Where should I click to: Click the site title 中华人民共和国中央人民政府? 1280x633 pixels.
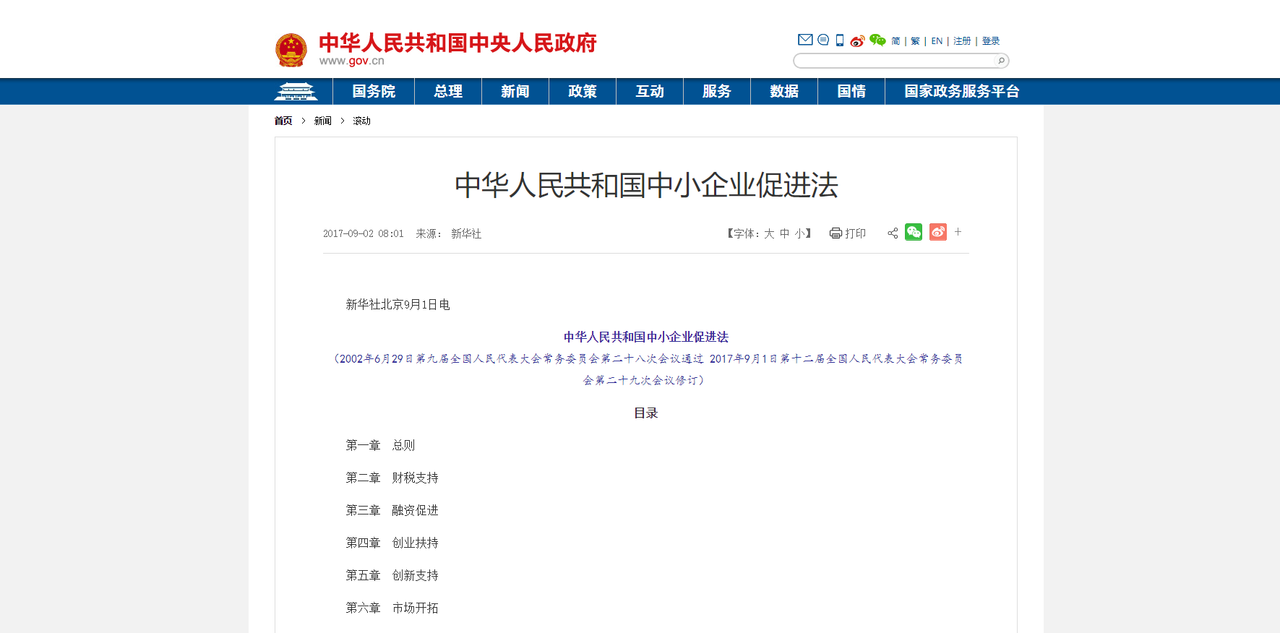(458, 43)
